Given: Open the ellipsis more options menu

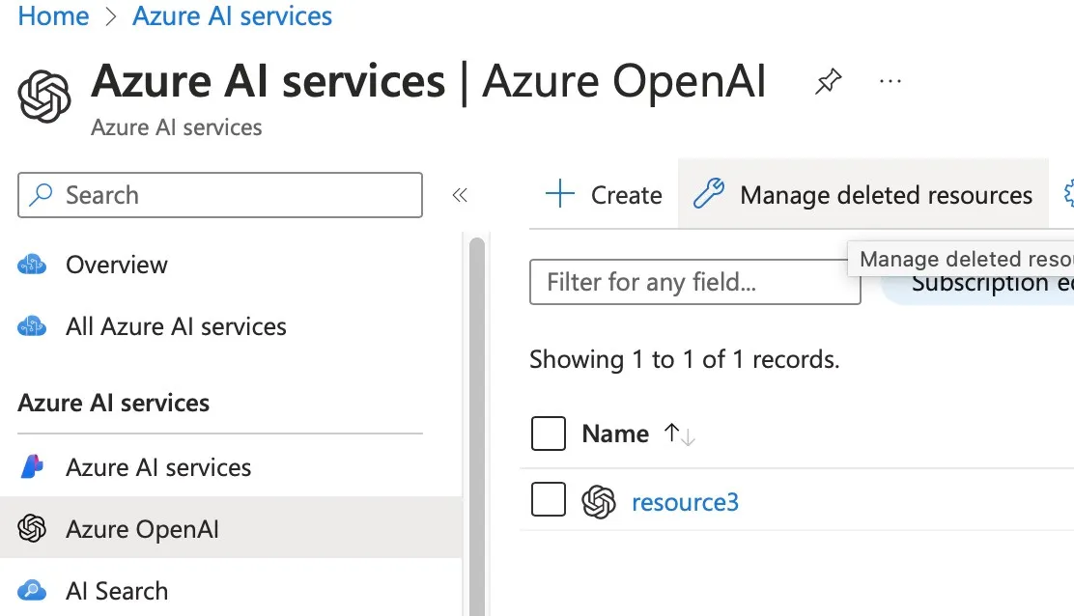Looking at the screenshot, I should tap(890, 83).
